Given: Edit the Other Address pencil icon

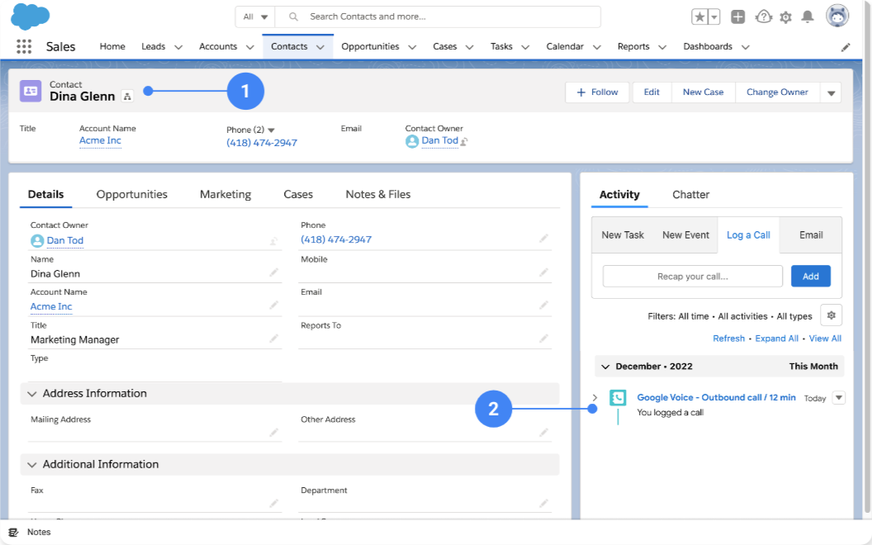Looking at the screenshot, I should tap(543, 432).
